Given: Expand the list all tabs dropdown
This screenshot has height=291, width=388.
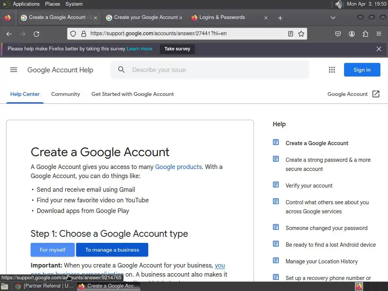Looking at the screenshot, I should (333, 17).
